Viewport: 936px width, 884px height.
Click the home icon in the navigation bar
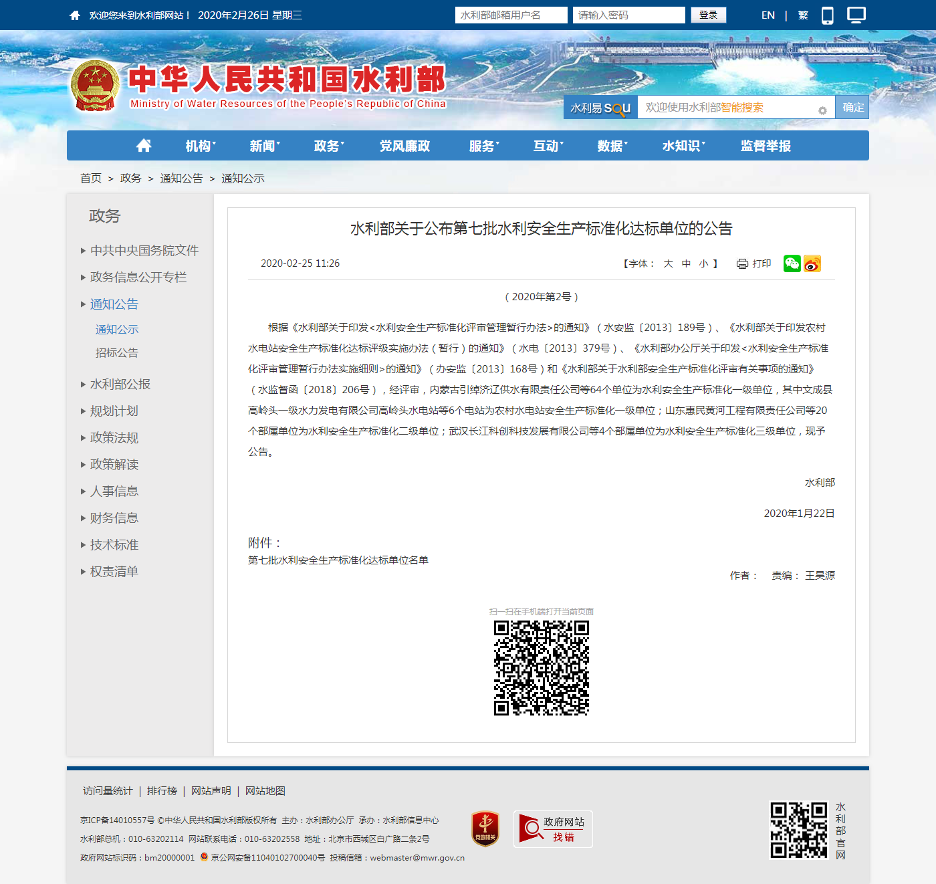coord(144,146)
